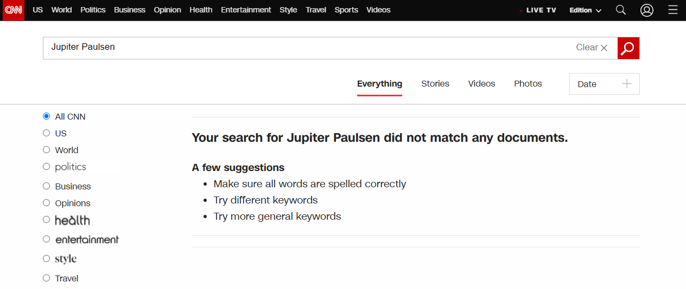The height and width of the screenshot is (289, 686).
Task: Open the user account profile icon
Action: coord(646,10)
